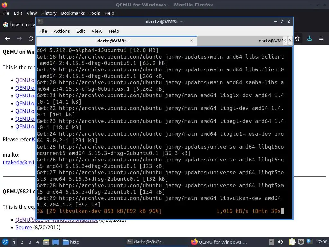
Task: Click the taskbar clock showing 17:08
Action: click(321, 242)
